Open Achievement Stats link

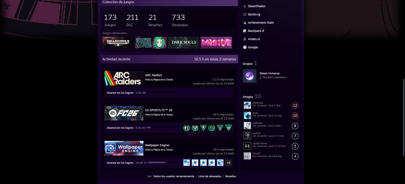tap(261, 23)
